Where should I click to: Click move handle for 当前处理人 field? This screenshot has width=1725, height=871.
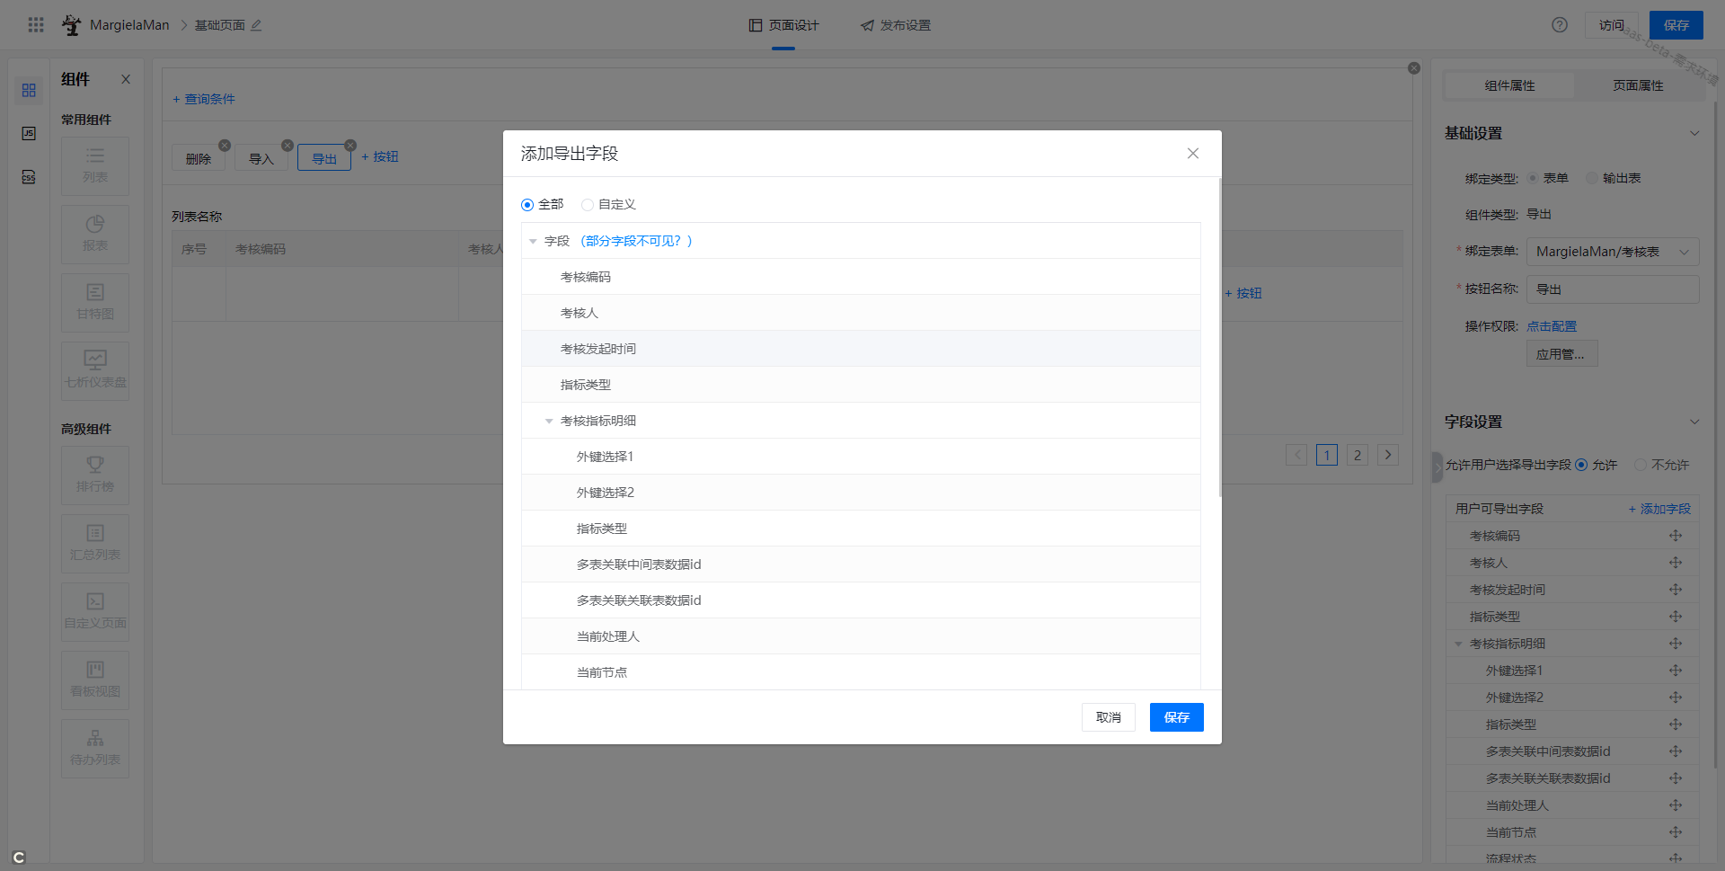click(1676, 805)
